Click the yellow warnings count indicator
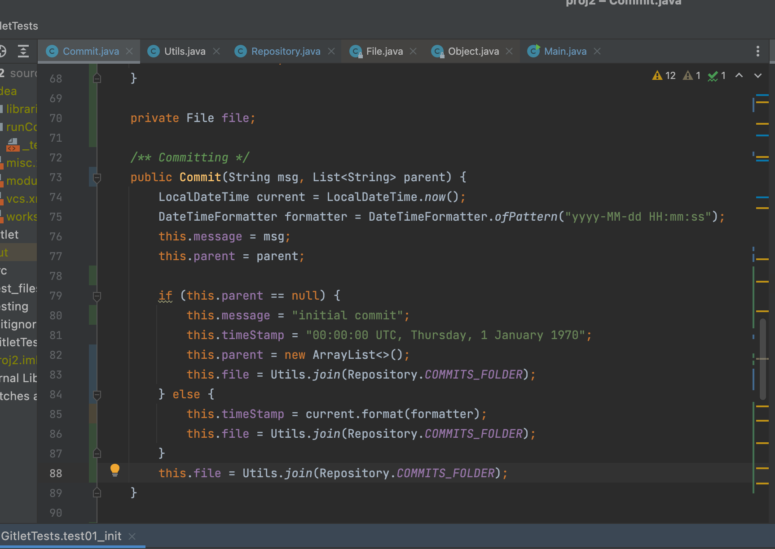 [664, 75]
